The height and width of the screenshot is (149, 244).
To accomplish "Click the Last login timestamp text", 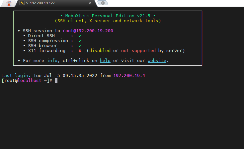I will coord(65,76).
